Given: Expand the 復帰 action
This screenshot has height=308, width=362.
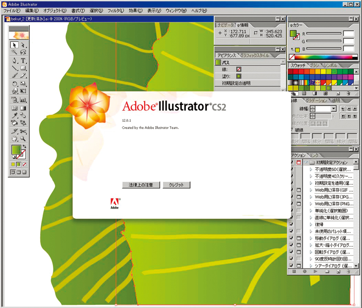Looking at the screenshot, I should coord(311,224).
